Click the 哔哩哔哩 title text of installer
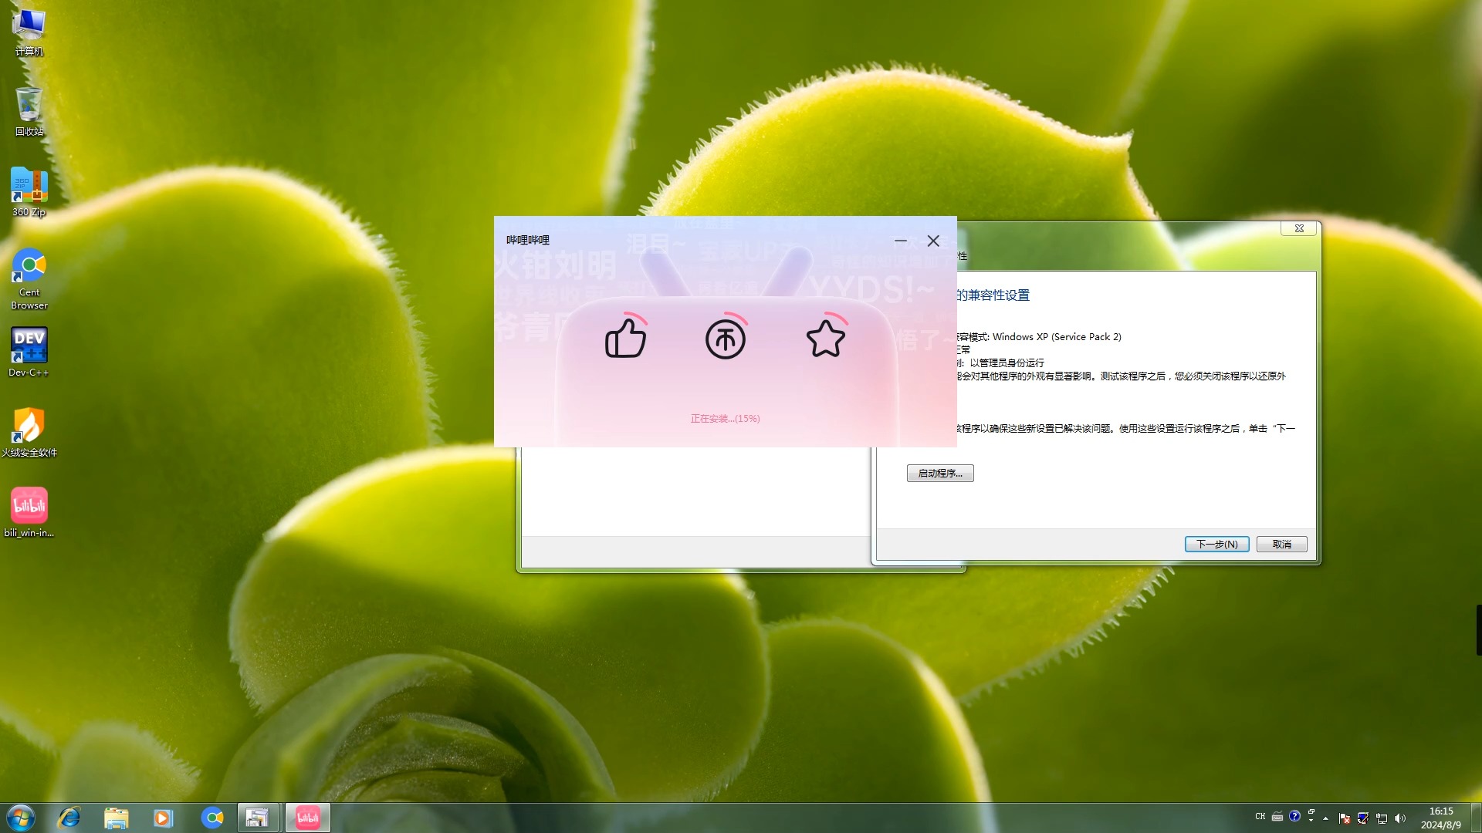 pyautogui.click(x=528, y=241)
